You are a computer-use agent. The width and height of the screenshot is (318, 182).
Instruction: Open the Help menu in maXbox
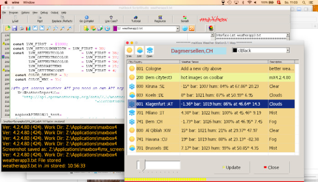pos(64,13)
